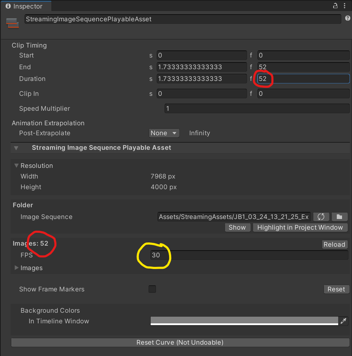The width and height of the screenshot is (352, 356).
Task: Select the Inspector tab
Action: click(x=27, y=6)
